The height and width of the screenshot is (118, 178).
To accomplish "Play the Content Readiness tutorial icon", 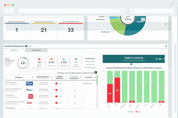I will click(x=30, y=46).
